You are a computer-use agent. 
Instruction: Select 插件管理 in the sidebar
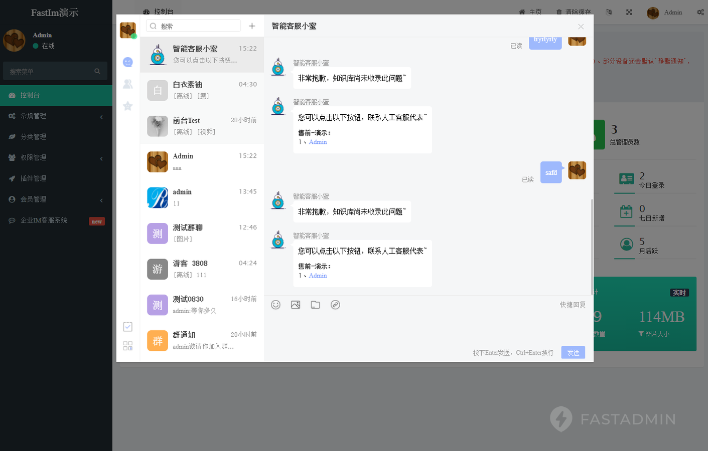tap(33, 178)
